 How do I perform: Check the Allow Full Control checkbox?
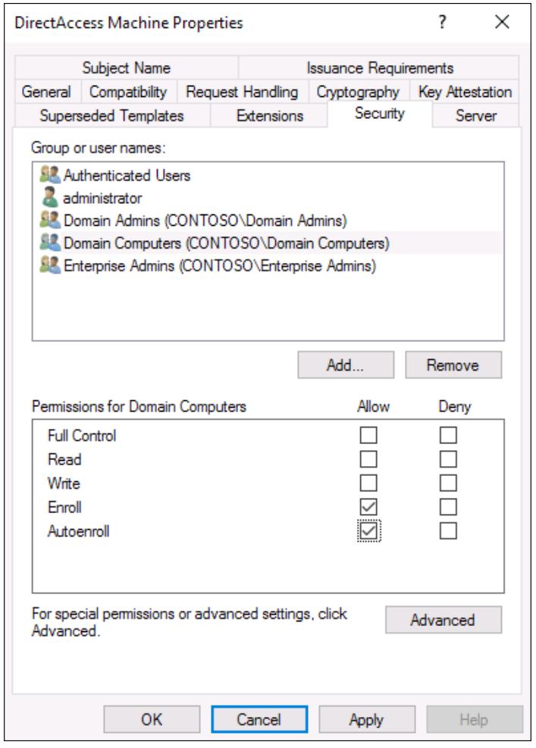point(368,435)
